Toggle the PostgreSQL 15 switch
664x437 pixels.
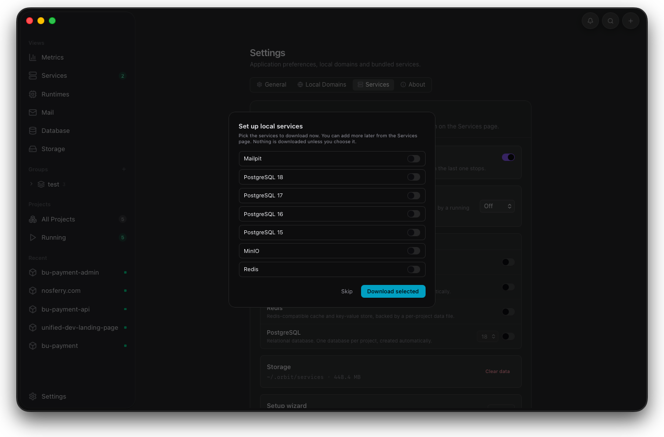414,232
